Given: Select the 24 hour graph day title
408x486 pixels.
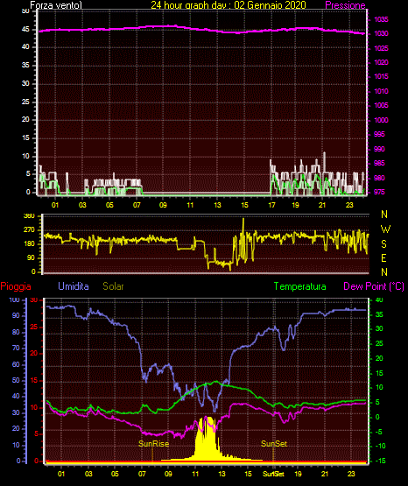Looking at the screenshot, I should pos(229,5).
